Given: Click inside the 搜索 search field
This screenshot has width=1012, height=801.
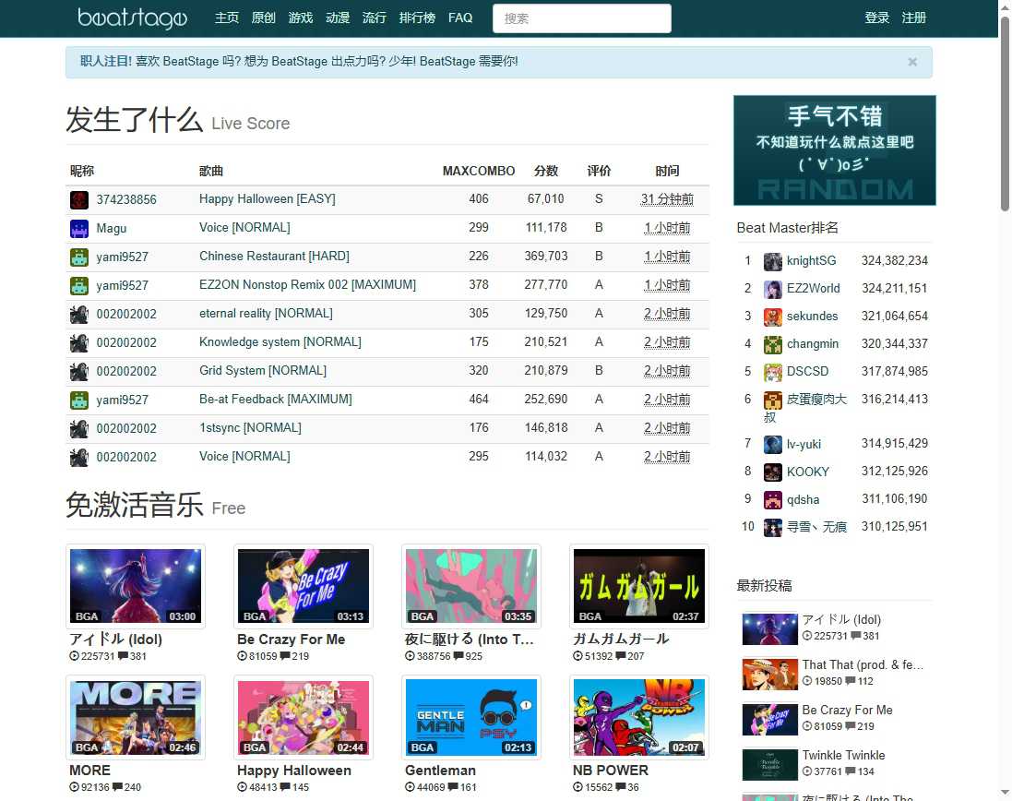Looking at the screenshot, I should tap(581, 18).
